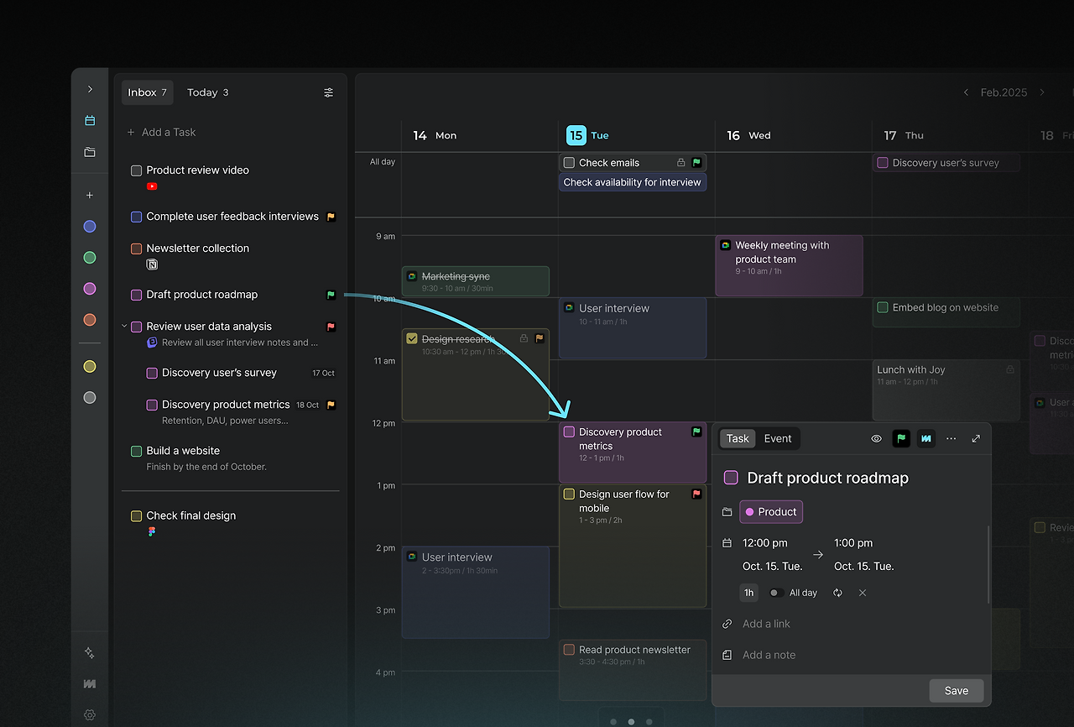Viewport: 1074px width, 727px height.
Task: Change the 1:00 pm end time
Action: (x=853, y=543)
